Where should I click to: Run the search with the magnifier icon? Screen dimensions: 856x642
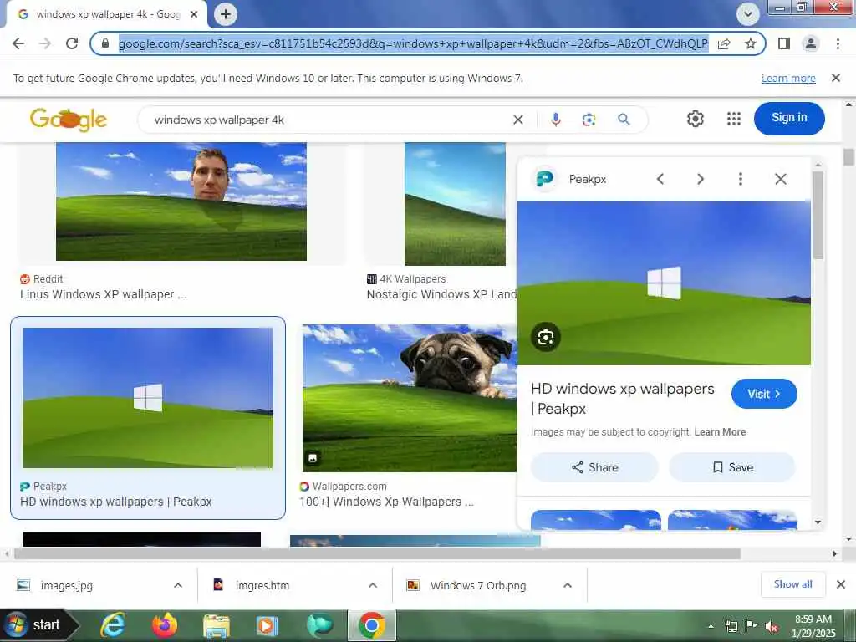point(624,119)
